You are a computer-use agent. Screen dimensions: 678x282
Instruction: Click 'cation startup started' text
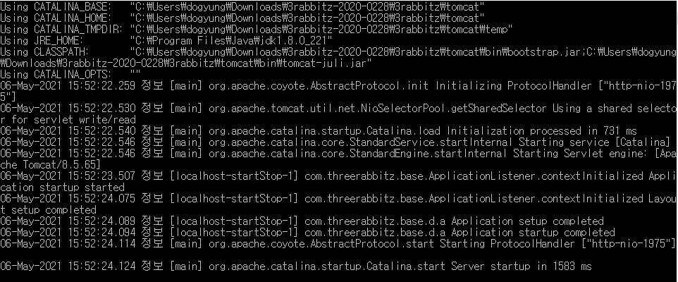(62, 188)
